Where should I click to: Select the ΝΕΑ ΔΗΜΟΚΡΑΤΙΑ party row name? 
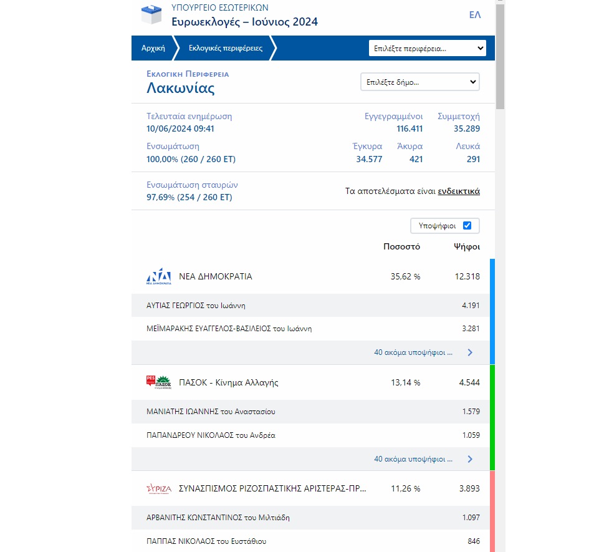click(215, 276)
